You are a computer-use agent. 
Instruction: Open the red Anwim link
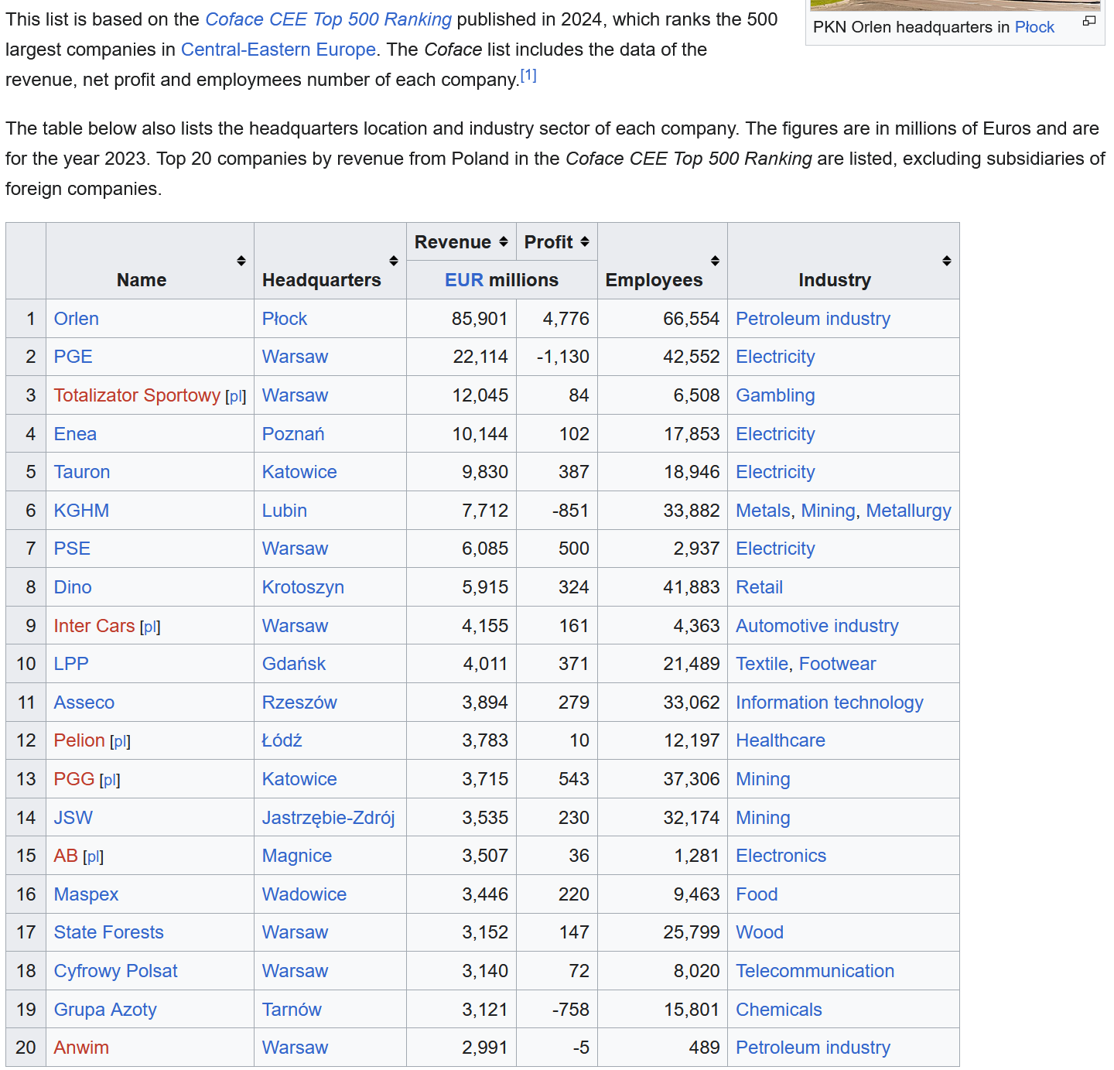point(81,1048)
